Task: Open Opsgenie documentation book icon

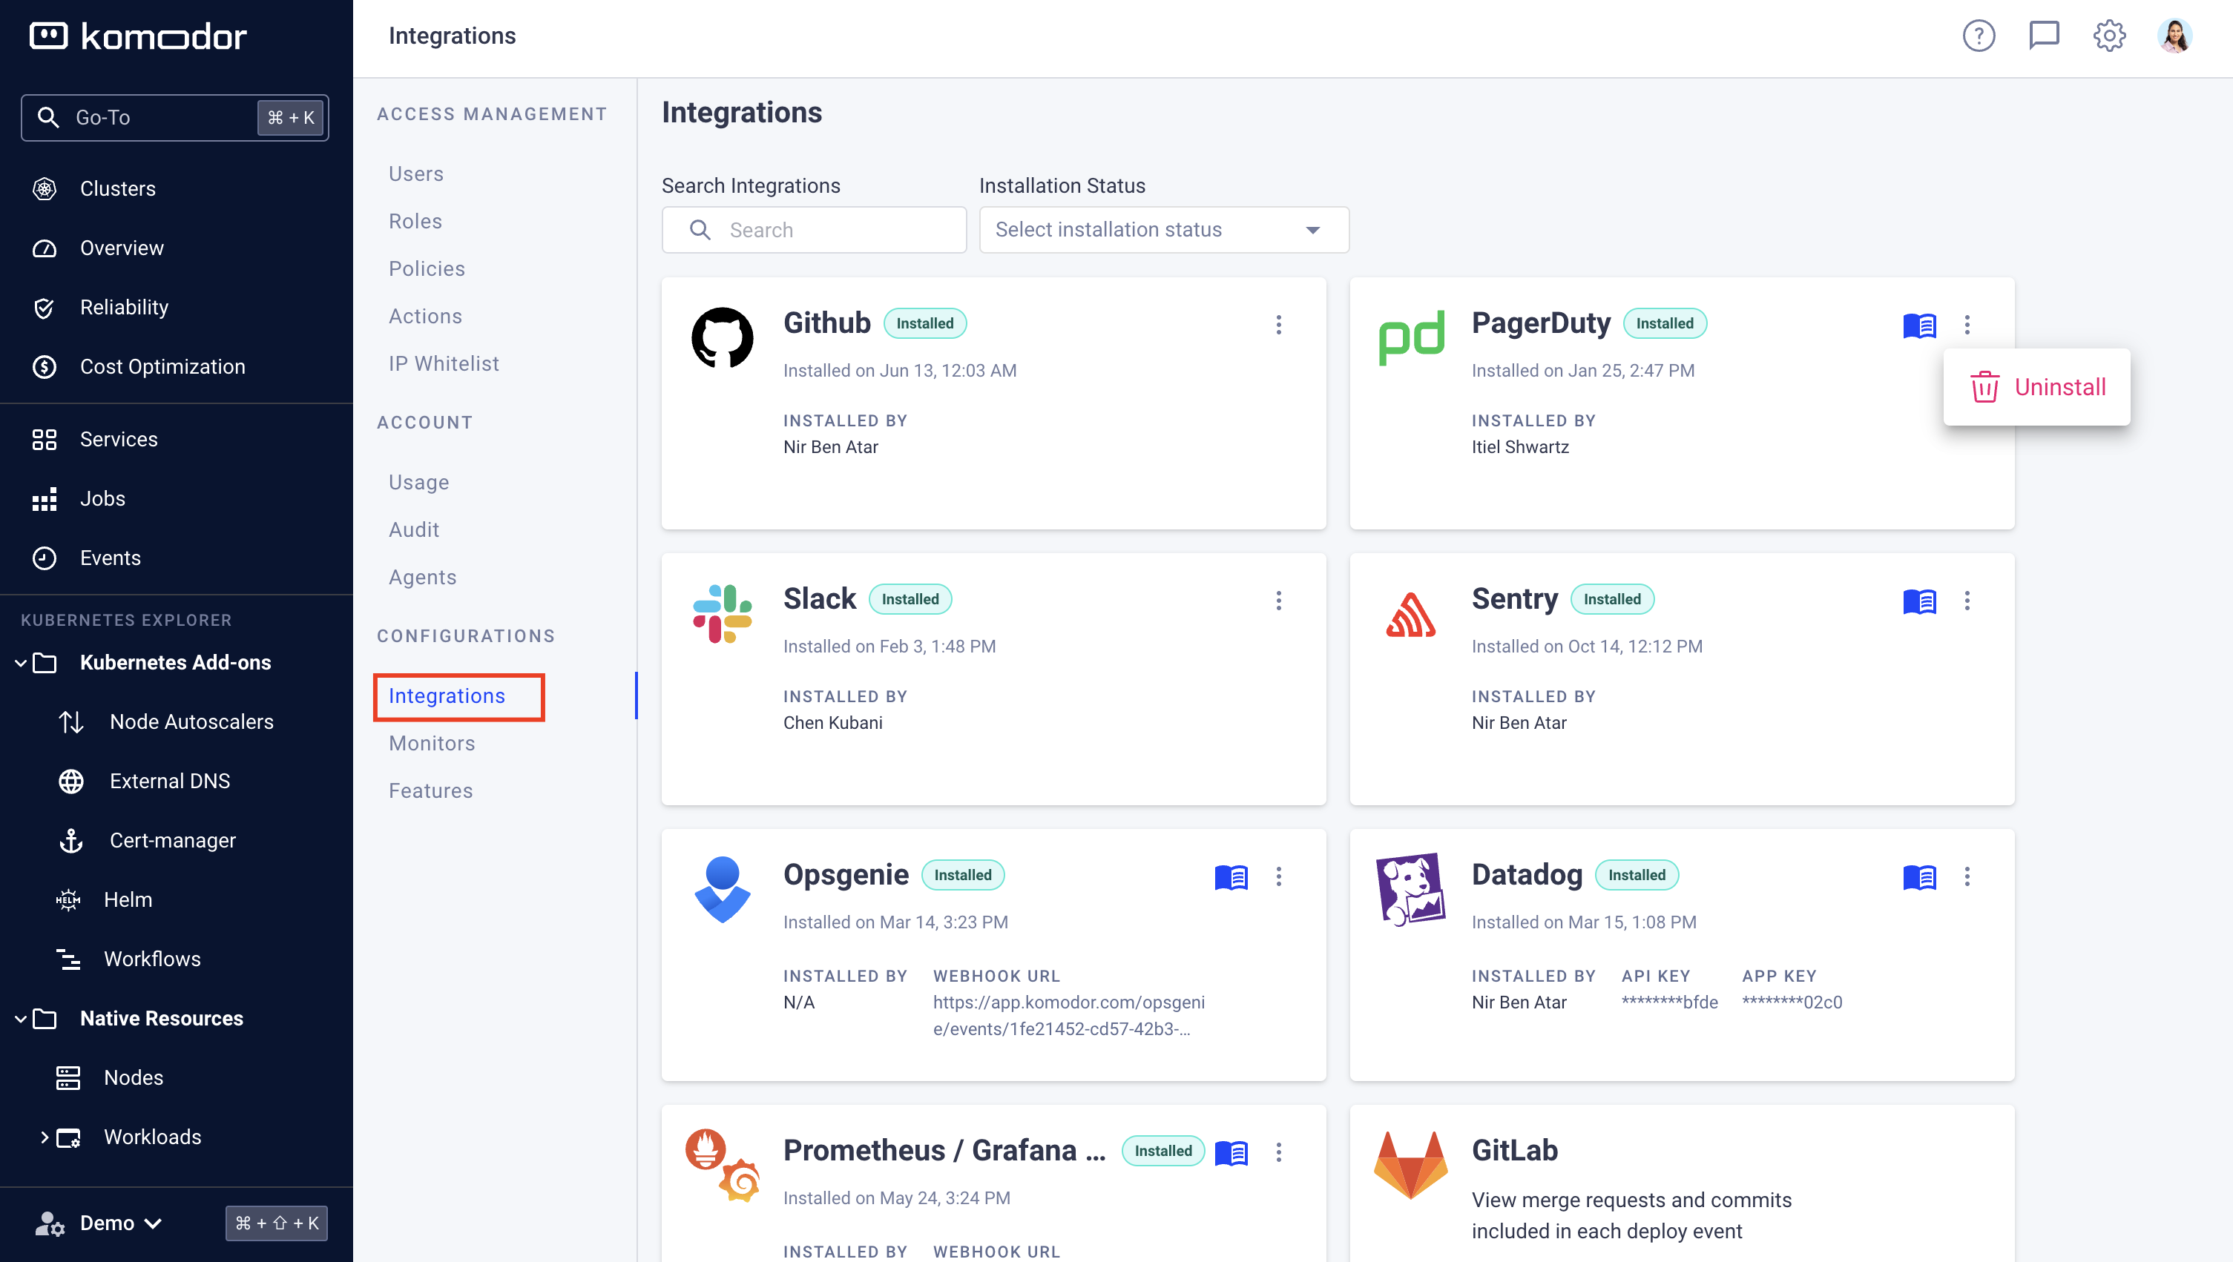Action: (1231, 876)
